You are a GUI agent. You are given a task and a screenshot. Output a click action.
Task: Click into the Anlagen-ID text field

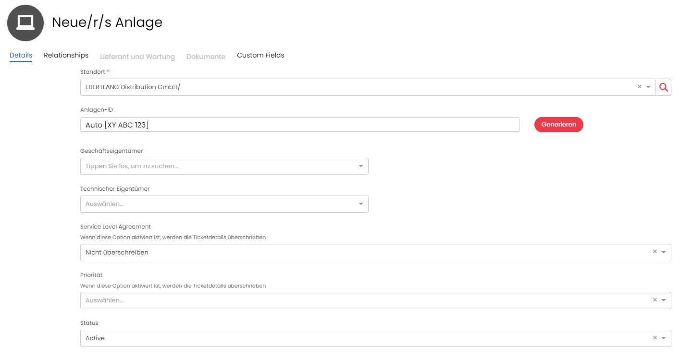[x=299, y=125]
